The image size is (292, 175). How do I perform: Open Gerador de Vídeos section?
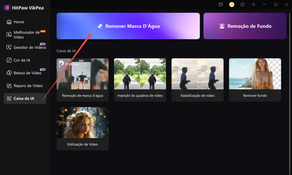pos(25,47)
